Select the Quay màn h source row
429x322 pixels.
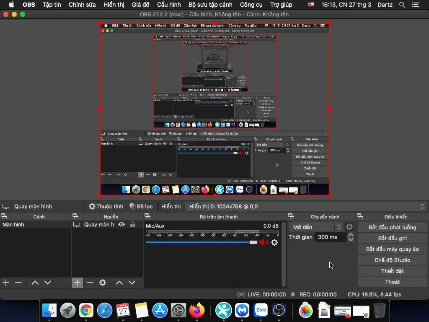click(107, 225)
